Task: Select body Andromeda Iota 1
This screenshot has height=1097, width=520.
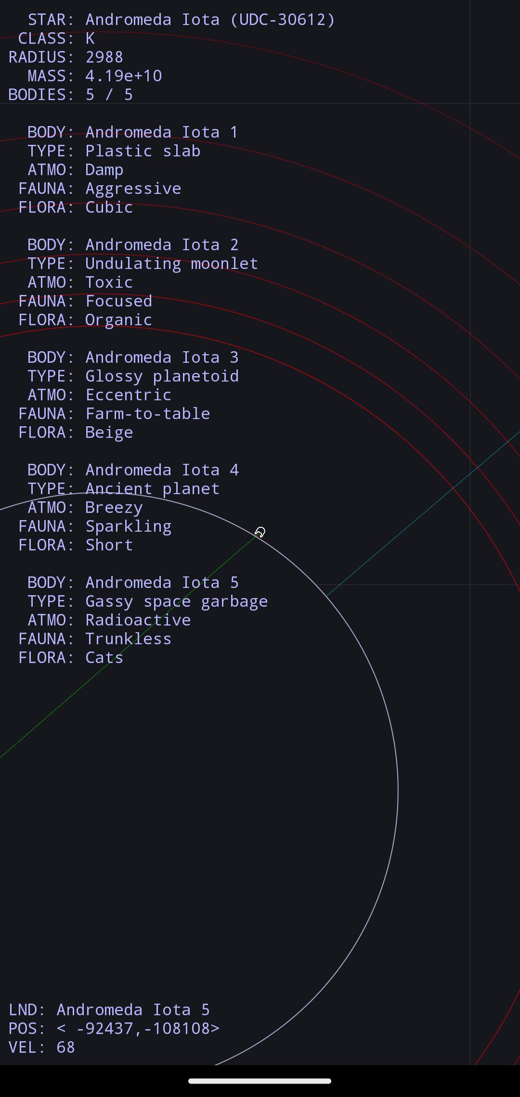Action: pyautogui.click(x=162, y=132)
